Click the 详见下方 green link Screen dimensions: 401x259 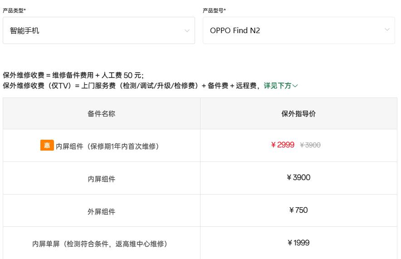277,86
